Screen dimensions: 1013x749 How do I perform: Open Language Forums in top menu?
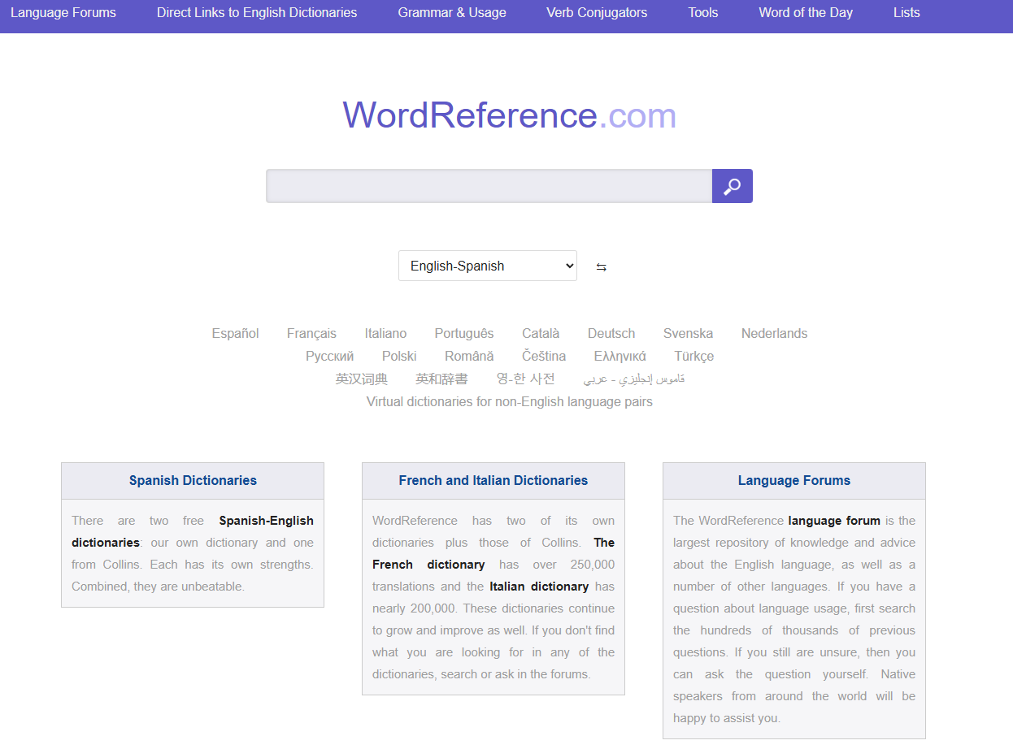coord(63,13)
